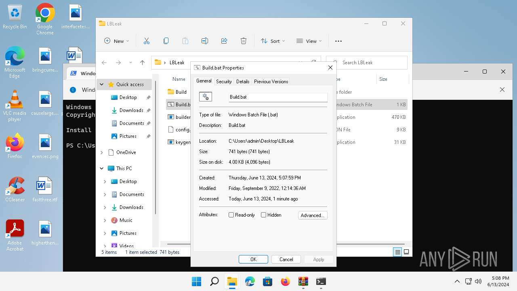
Task: Open Firefox desktop shortcut
Action: click(15, 146)
